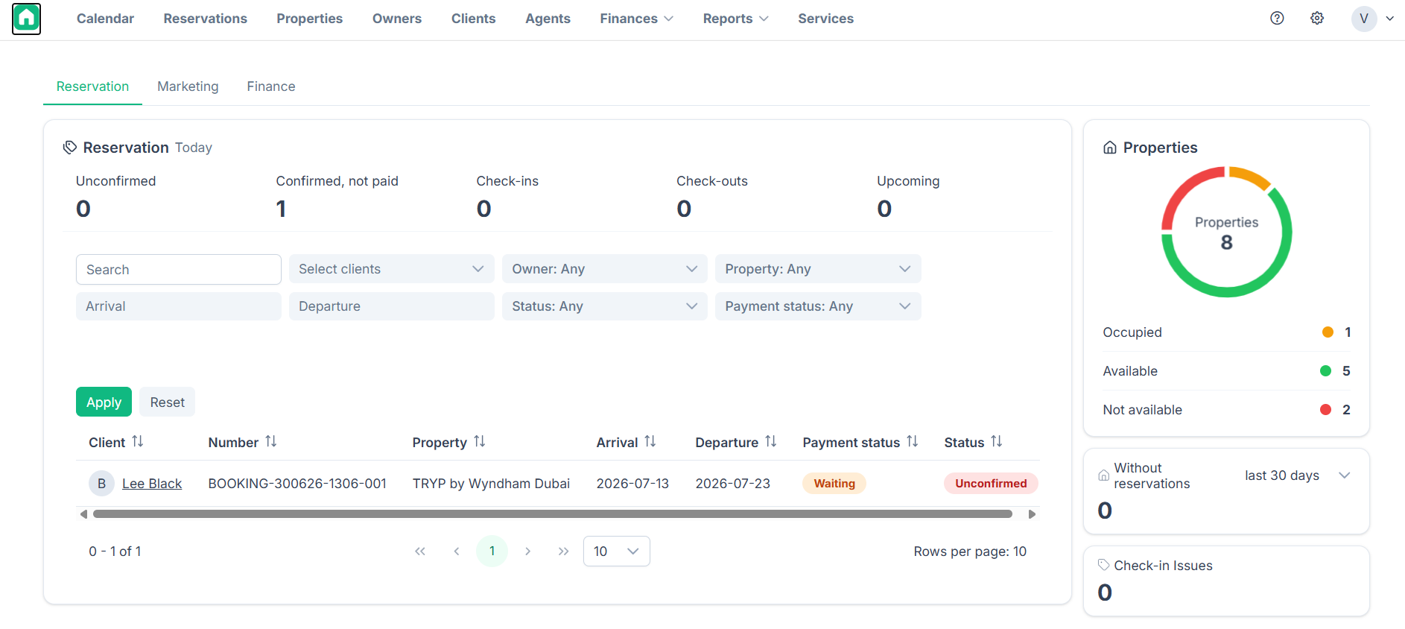
Task: Click the Waiting payment status badge
Action: [x=834, y=484]
